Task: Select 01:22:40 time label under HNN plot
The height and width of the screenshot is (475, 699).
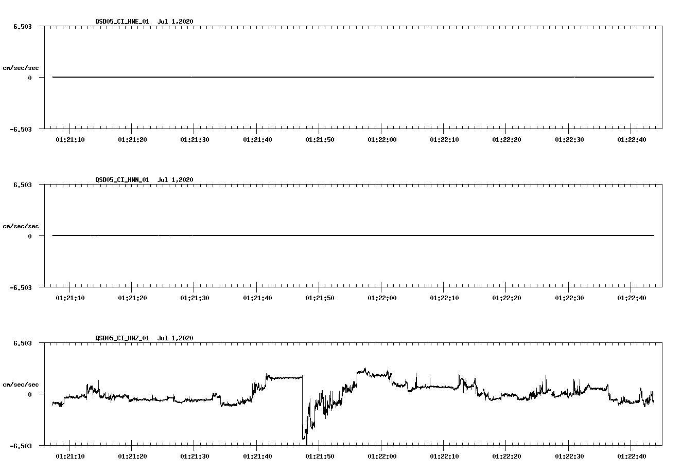Action: click(x=632, y=298)
